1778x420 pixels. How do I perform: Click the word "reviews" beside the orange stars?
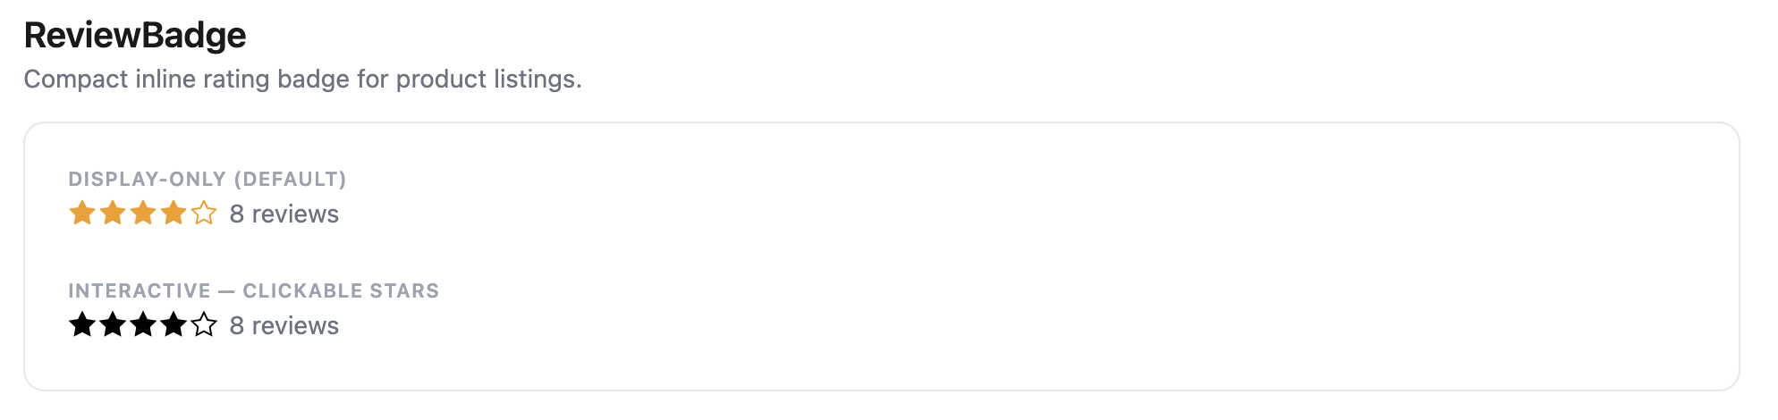pyautogui.click(x=295, y=214)
